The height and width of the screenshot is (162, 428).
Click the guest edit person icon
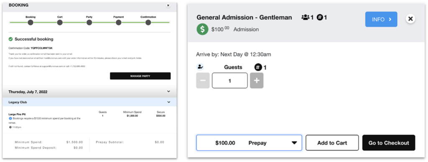click(x=200, y=66)
